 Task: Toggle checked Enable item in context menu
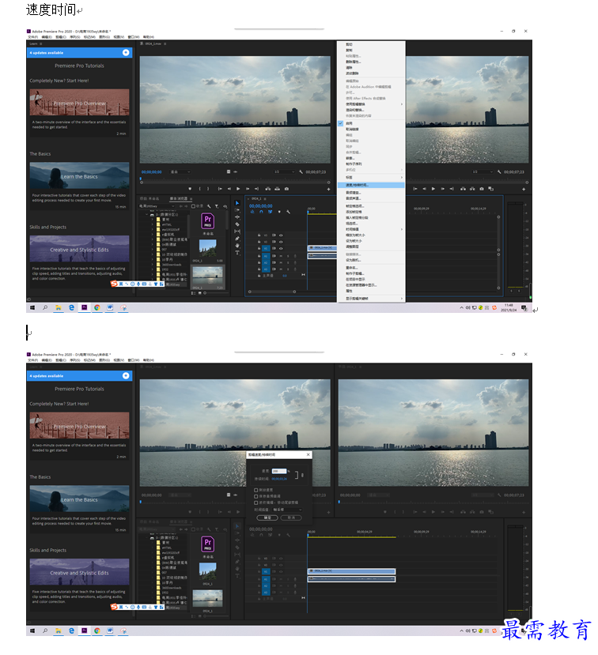coord(371,123)
